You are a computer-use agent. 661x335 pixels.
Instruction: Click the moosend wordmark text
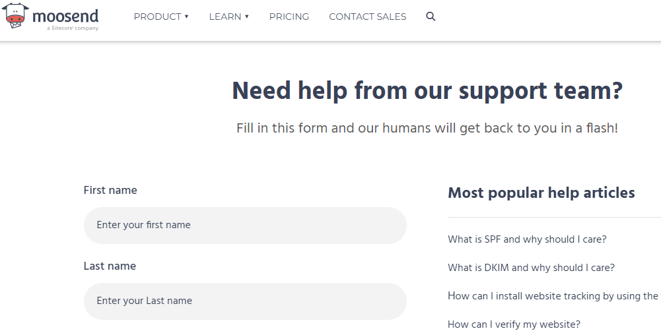[x=65, y=16]
